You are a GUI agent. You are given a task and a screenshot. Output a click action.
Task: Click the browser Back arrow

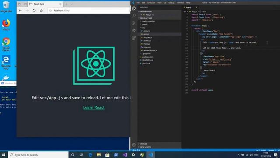point(20,11)
